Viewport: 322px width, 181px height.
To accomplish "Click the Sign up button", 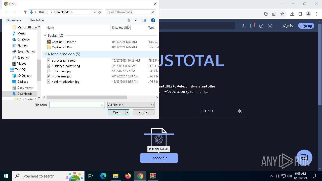I will pos(306,26).
